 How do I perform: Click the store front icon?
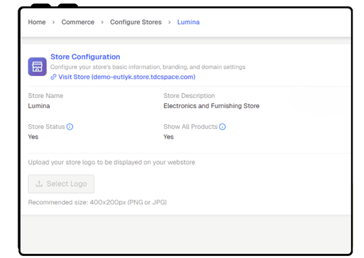(37, 67)
